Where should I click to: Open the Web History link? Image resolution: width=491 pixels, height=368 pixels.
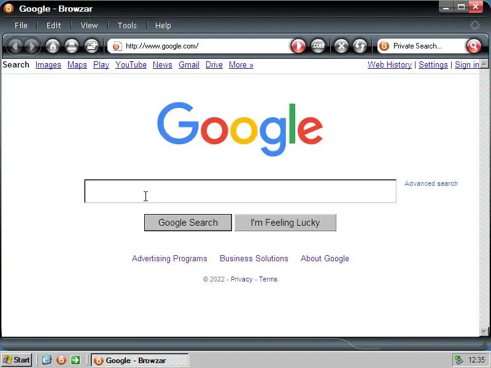point(390,65)
